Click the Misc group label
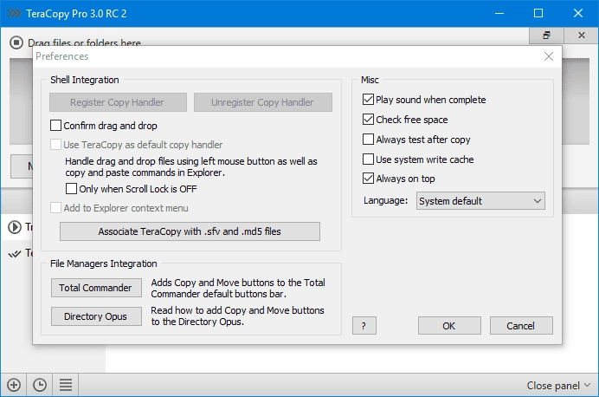The height and width of the screenshot is (397, 599). (370, 80)
